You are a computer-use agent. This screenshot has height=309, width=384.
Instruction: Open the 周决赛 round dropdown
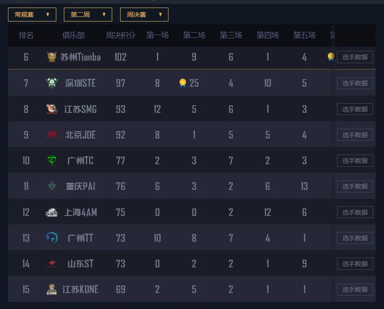(144, 14)
